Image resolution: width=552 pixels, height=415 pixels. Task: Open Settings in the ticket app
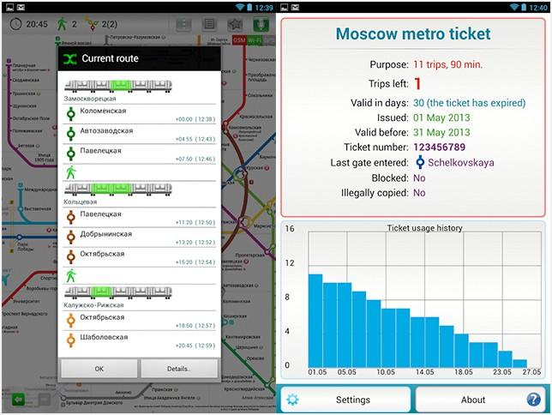pyautogui.click(x=345, y=400)
